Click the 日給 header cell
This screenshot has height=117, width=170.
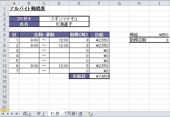pyautogui.click(x=99, y=35)
